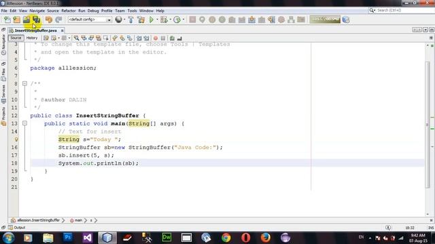
Task: Click the memory usage garbage collection bar
Action: [325, 20]
